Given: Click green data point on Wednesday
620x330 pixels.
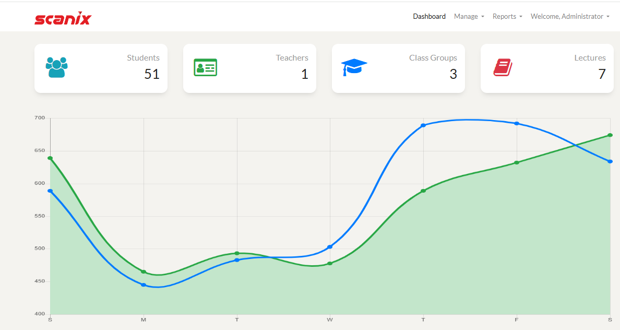Looking at the screenshot, I should point(330,264).
